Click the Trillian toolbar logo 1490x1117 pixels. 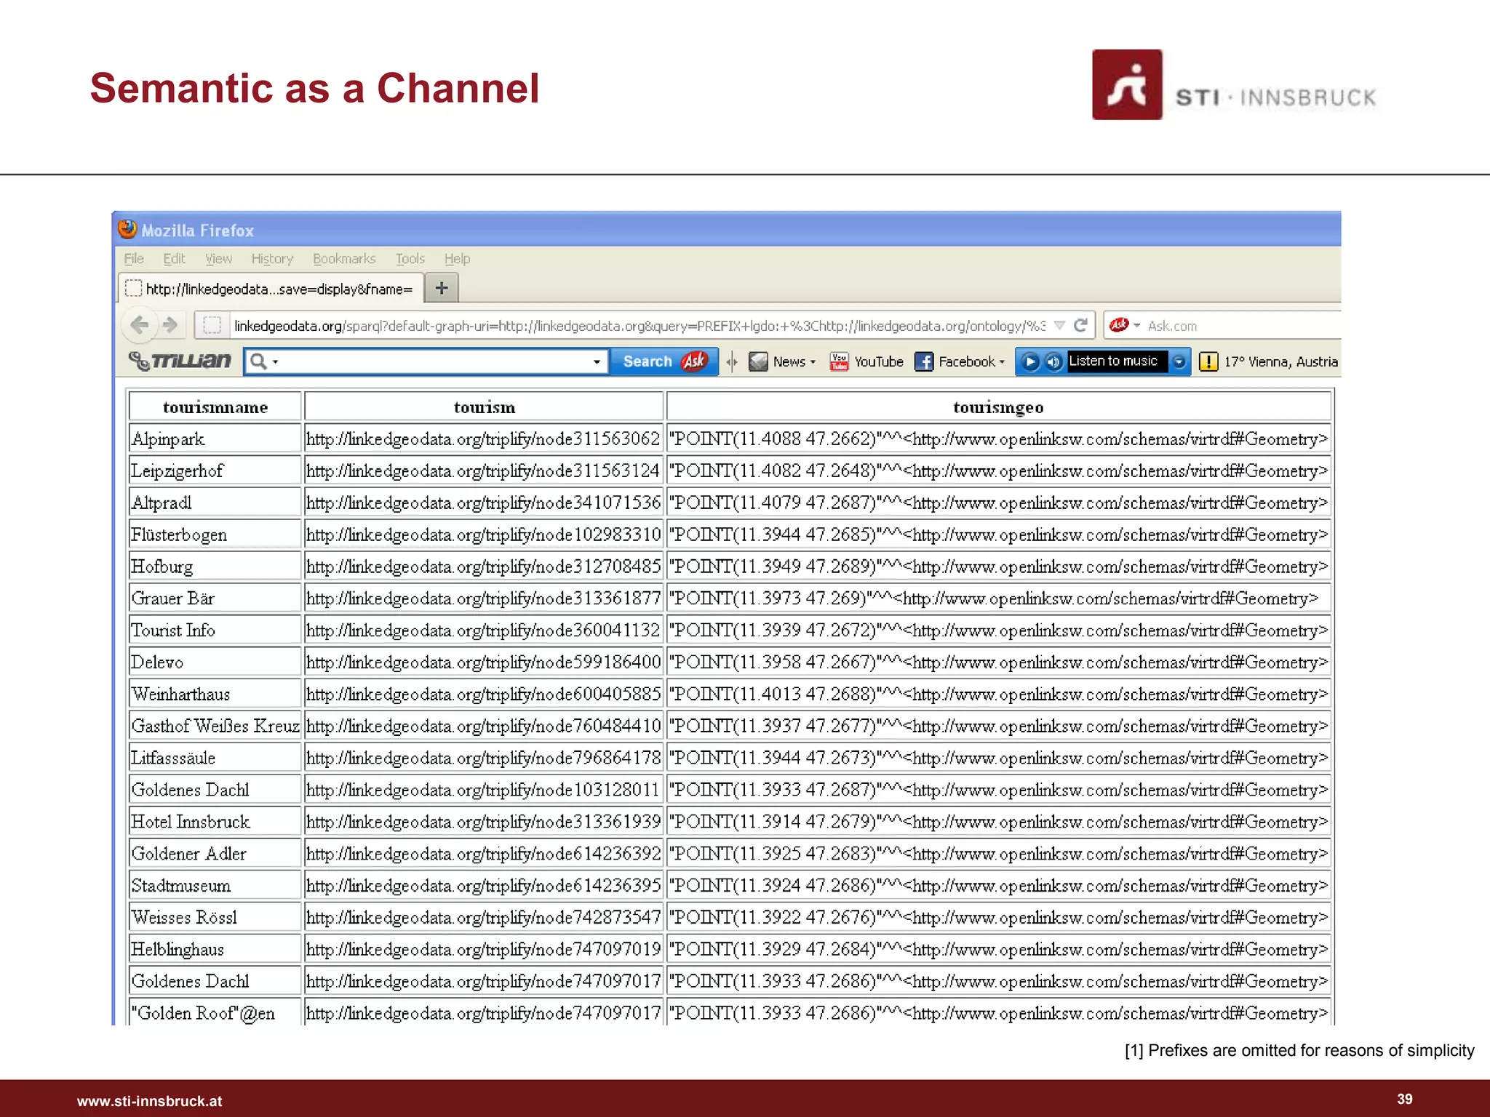click(x=180, y=361)
